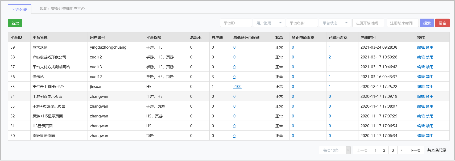Open the -100 最低联运币限额 link for platform 35
This screenshot has width=455, height=161.
(x=237, y=87)
